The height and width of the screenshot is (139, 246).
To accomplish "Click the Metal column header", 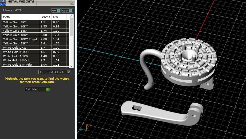I will point(20,17).
